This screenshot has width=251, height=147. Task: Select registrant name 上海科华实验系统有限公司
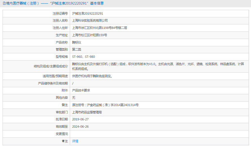pos(90,20)
